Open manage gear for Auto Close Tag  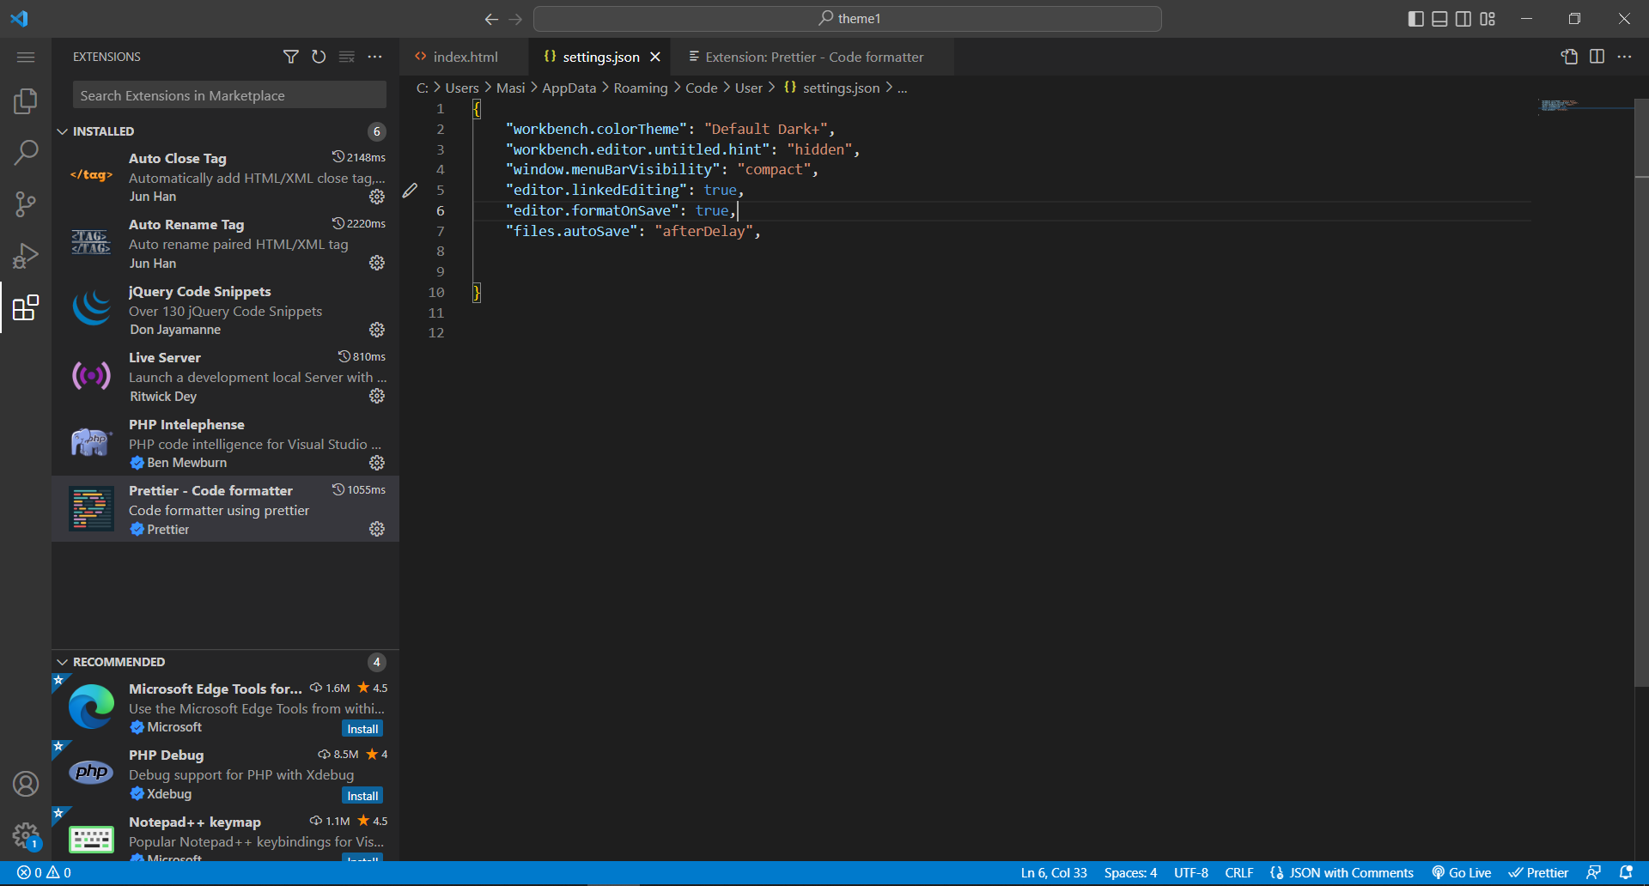tap(377, 197)
